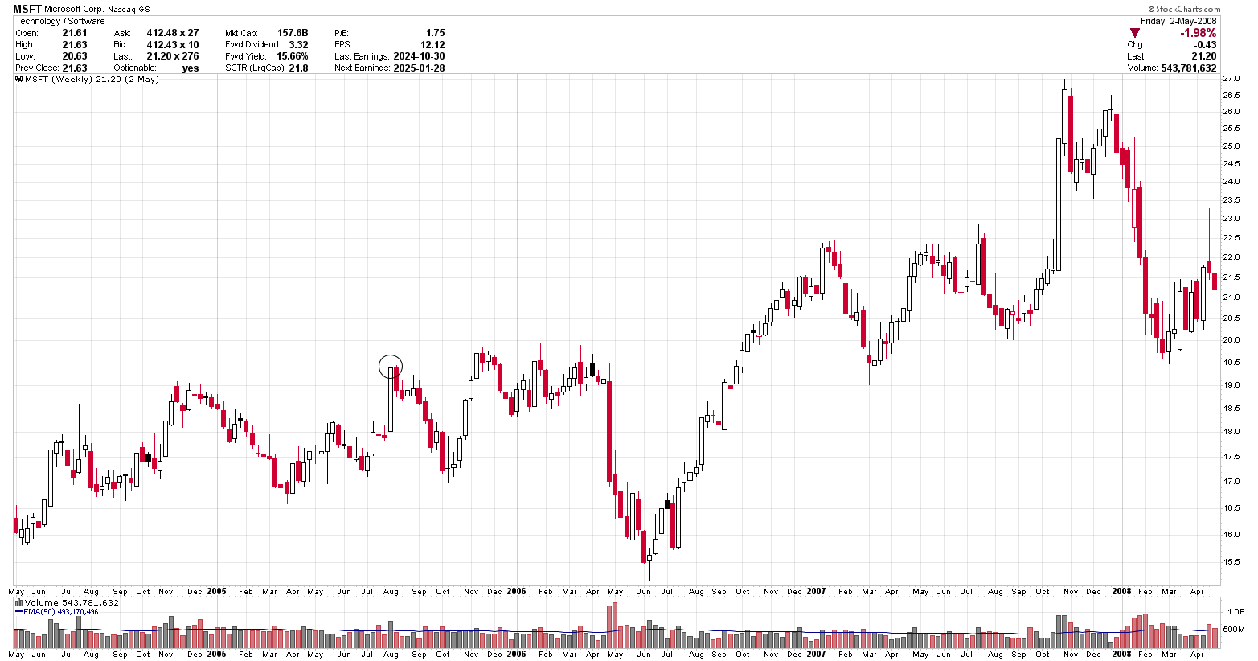This screenshot has height=661, width=1258.
Task: Click the EPS value 12.12
Action: (432, 45)
